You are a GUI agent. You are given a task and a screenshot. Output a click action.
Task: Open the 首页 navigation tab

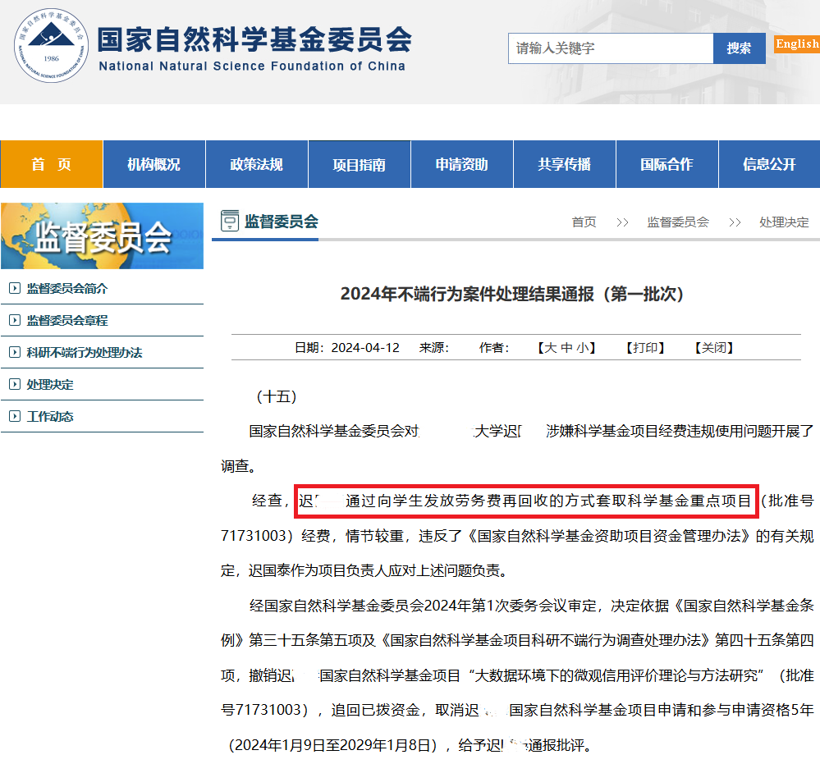[52, 164]
